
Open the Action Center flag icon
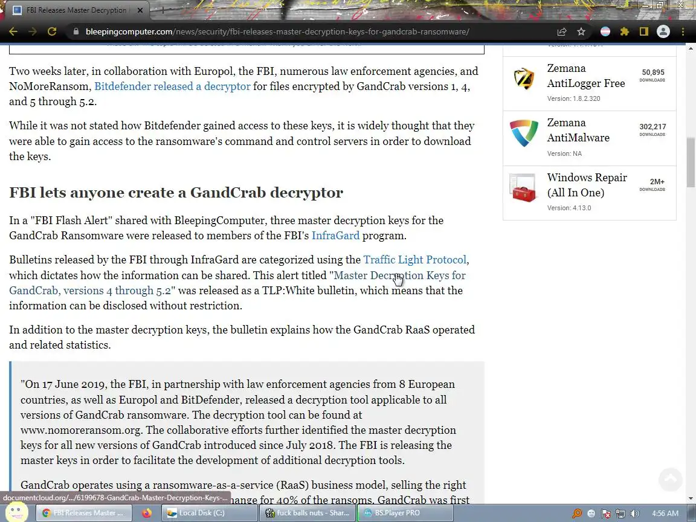(x=606, y=513)
